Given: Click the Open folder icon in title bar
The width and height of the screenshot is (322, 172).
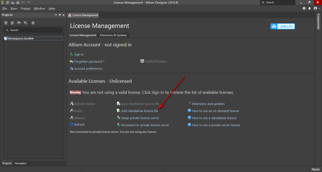Looking at the screenshot, I should point(13,2).
